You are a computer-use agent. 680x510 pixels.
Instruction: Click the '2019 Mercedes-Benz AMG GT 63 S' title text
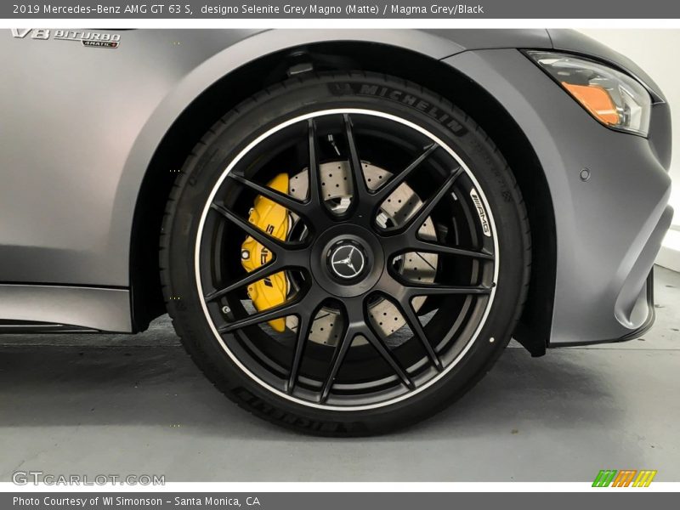coord(103,9)
